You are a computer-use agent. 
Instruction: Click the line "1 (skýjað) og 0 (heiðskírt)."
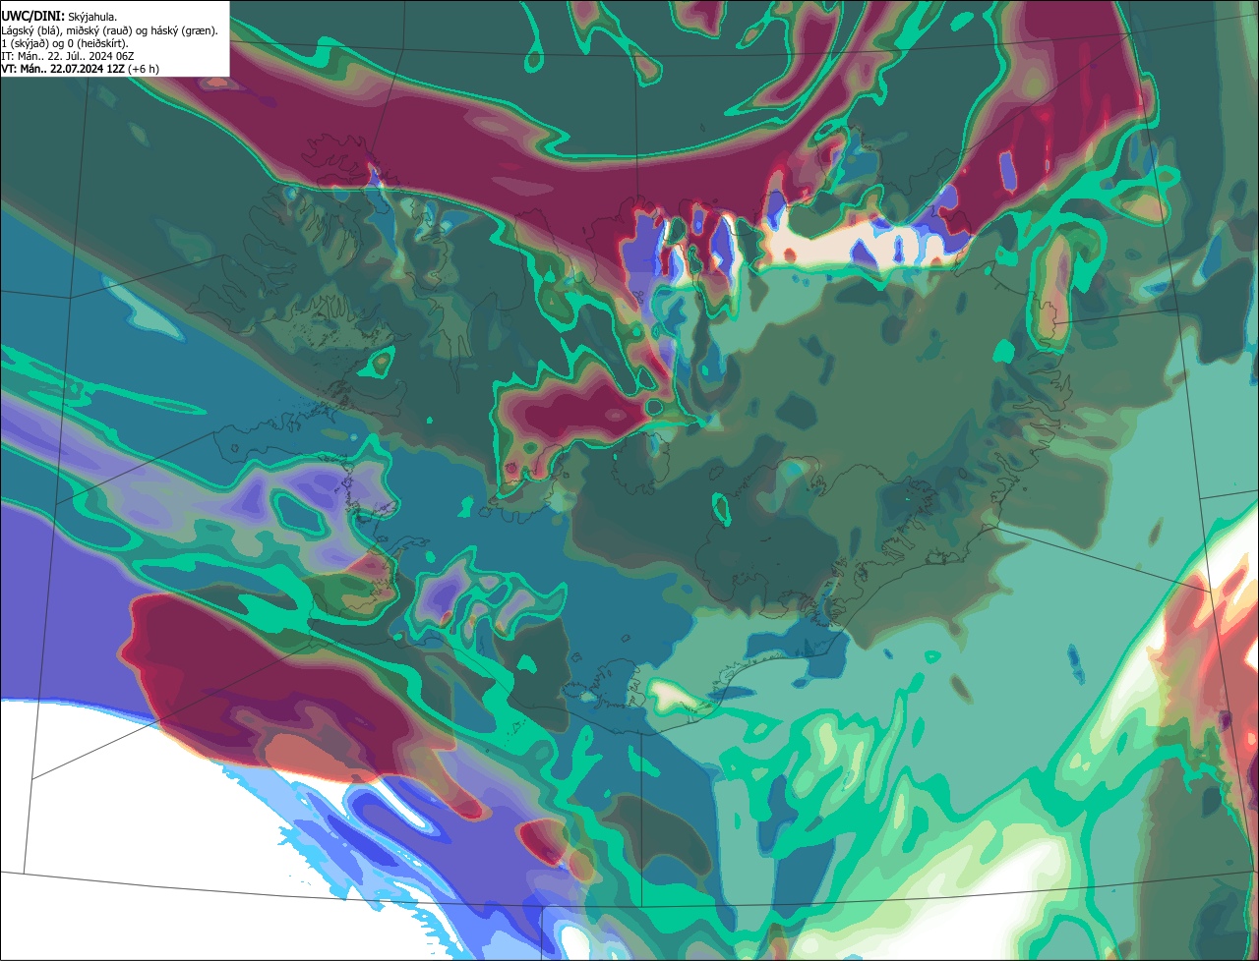pyautogui.click(x=65, y=43)
